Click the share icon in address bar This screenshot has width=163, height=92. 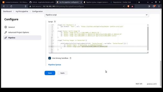click(124, 6)
